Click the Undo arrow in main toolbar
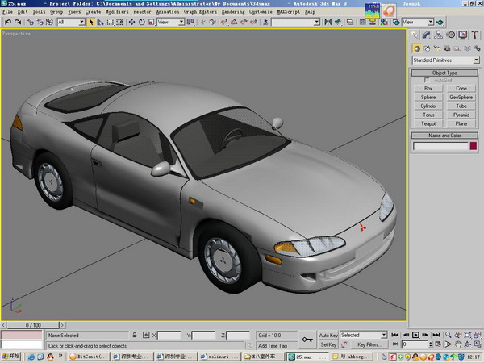The image size is (484, 363). tap(8, 22)
